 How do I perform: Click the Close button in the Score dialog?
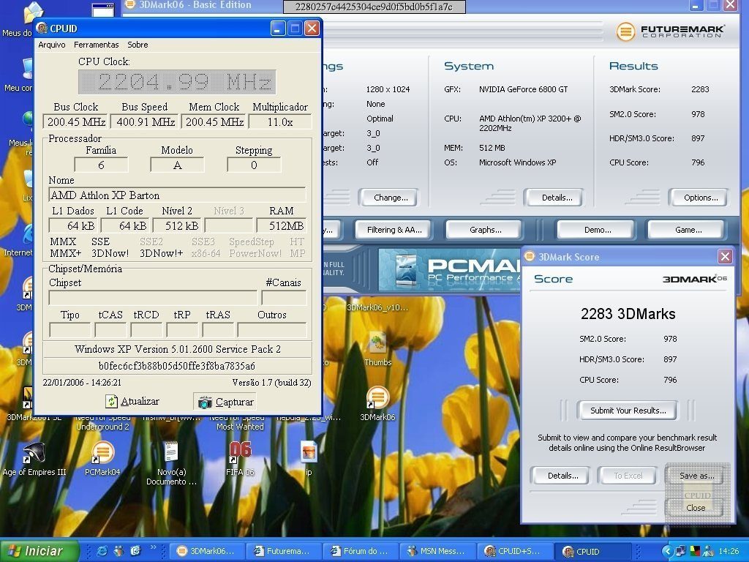tap(696, 508)
